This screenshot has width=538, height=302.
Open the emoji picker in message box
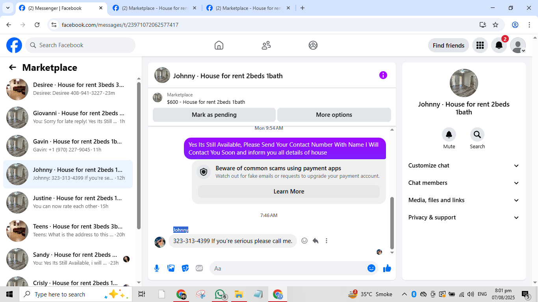(371, 268)
